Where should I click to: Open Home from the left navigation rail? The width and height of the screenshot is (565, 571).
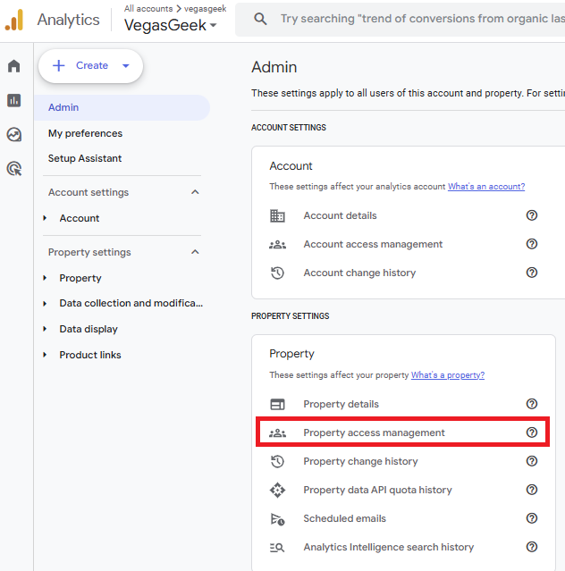(13, 66)
